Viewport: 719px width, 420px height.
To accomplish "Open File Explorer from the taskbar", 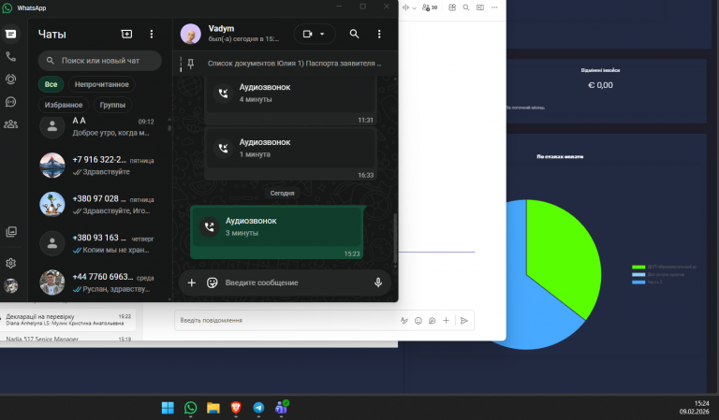I will (213, 408).
